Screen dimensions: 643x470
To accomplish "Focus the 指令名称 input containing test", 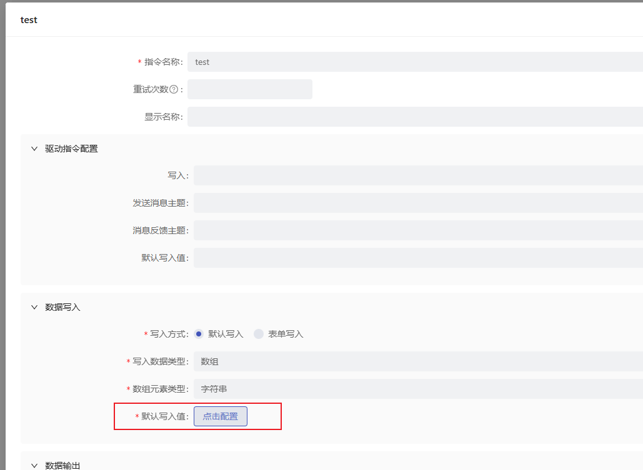I will click(x=415, y=62).
